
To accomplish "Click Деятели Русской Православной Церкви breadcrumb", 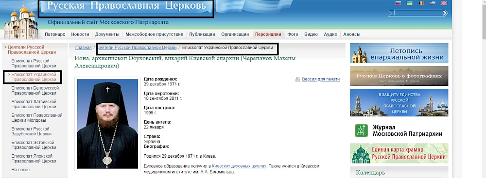I will pyautogui.click(x=137, y=48).
